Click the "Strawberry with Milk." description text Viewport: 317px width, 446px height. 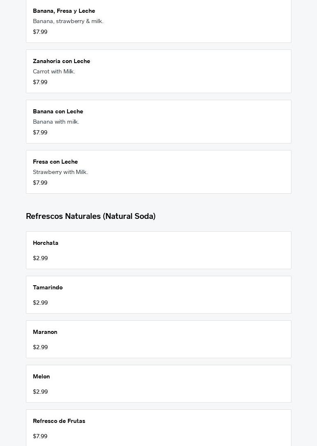60,172
